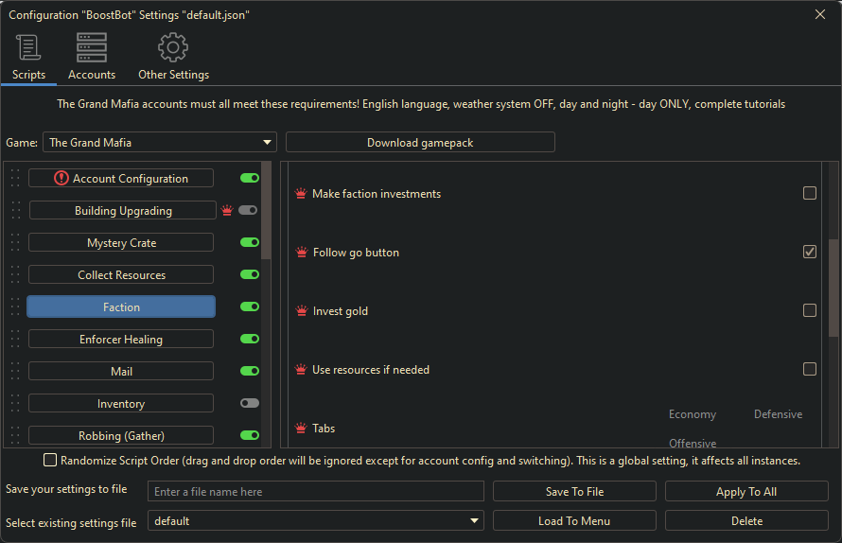Click the red alert icon on Account Configuration
Viewport: 842px width, 543px height.
tap(61, 178)
